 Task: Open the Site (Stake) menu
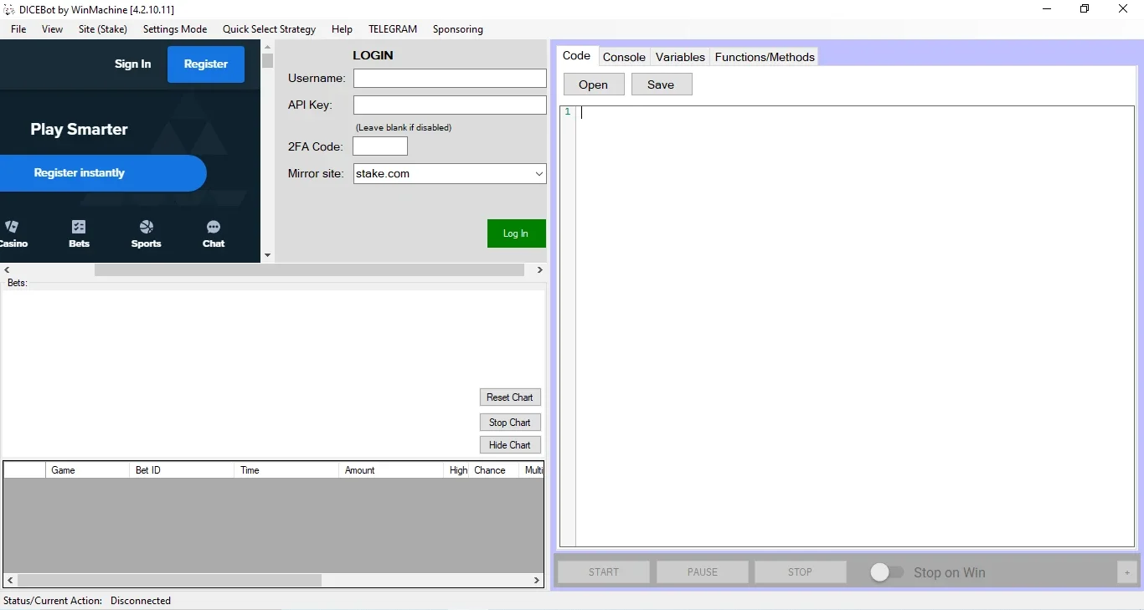103,29
